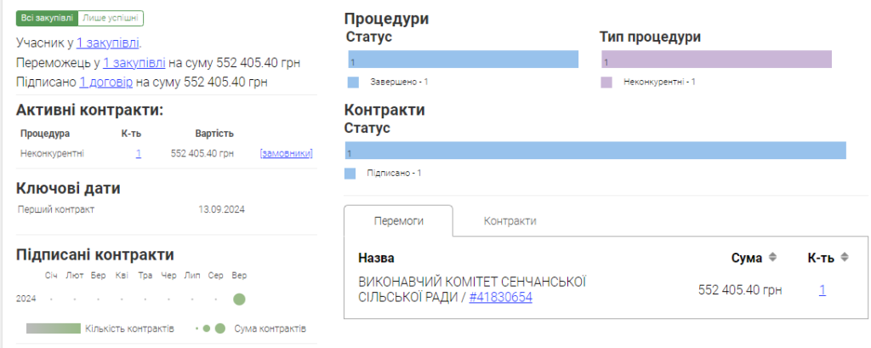Open organization code #41830654 link
Screen dimensions: 871x348
pos(500,298)
